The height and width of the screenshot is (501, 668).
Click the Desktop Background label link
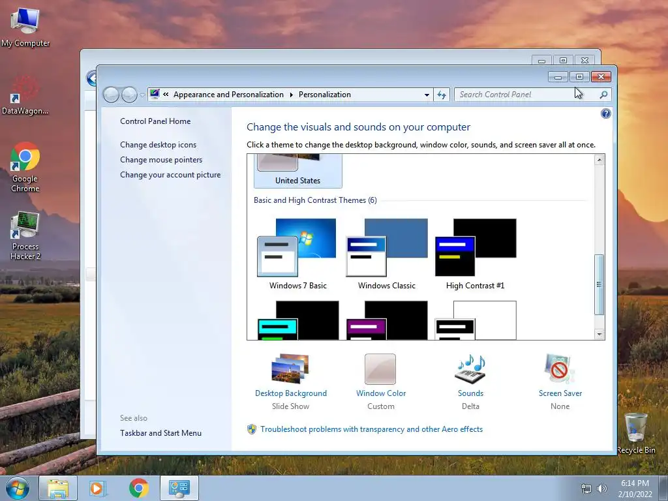pos(290,393)
